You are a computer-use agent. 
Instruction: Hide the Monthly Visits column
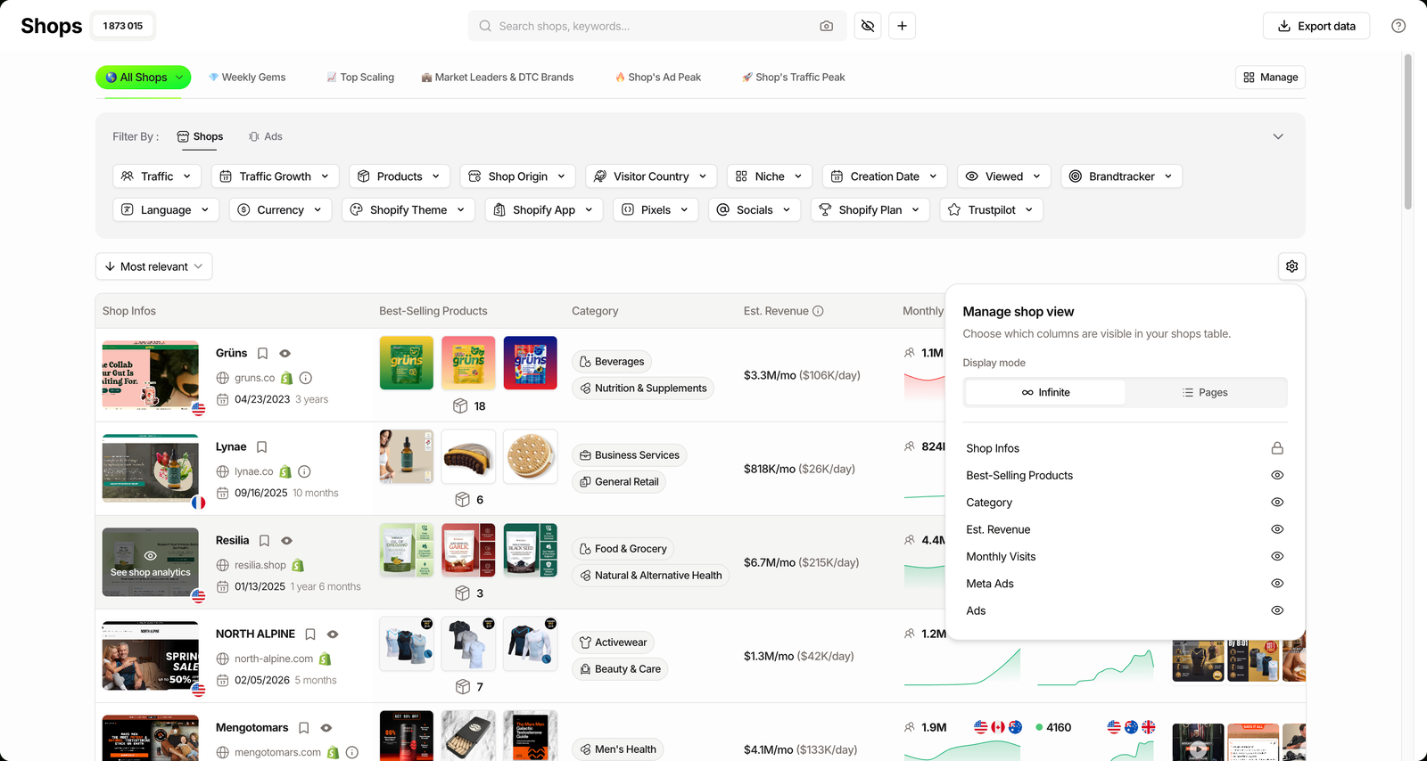pos(1277,556)
